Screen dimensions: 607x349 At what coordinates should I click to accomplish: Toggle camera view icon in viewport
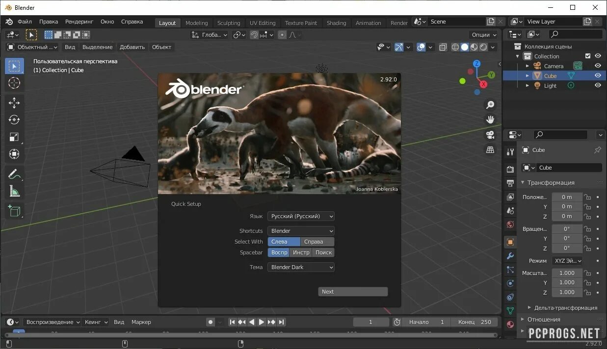click(490, 135)
